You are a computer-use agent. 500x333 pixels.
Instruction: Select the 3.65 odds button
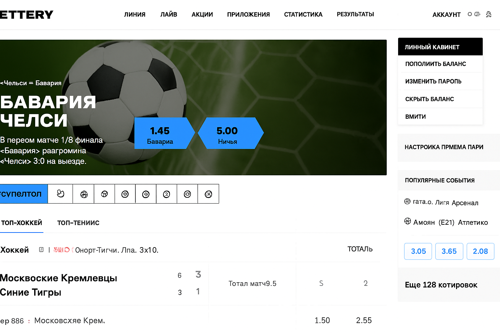tap(449, 251)
